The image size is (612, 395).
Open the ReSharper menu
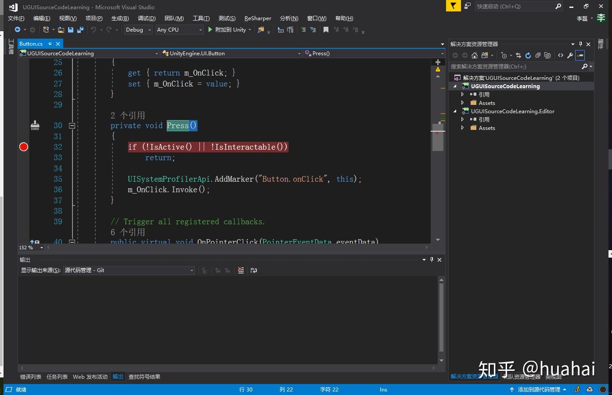click(x=258, y=18)
